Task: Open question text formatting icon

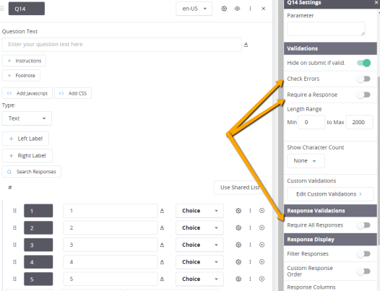Action: pyautogui.click(x=246, y=45)
